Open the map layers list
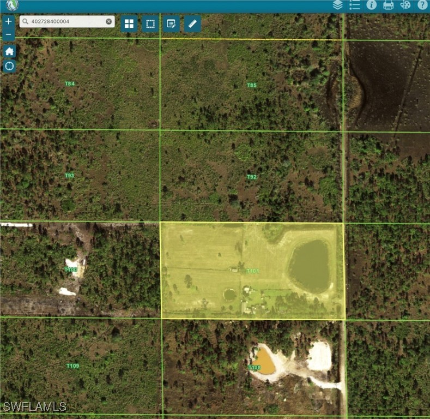430x419 pixels. click(338, 5)
